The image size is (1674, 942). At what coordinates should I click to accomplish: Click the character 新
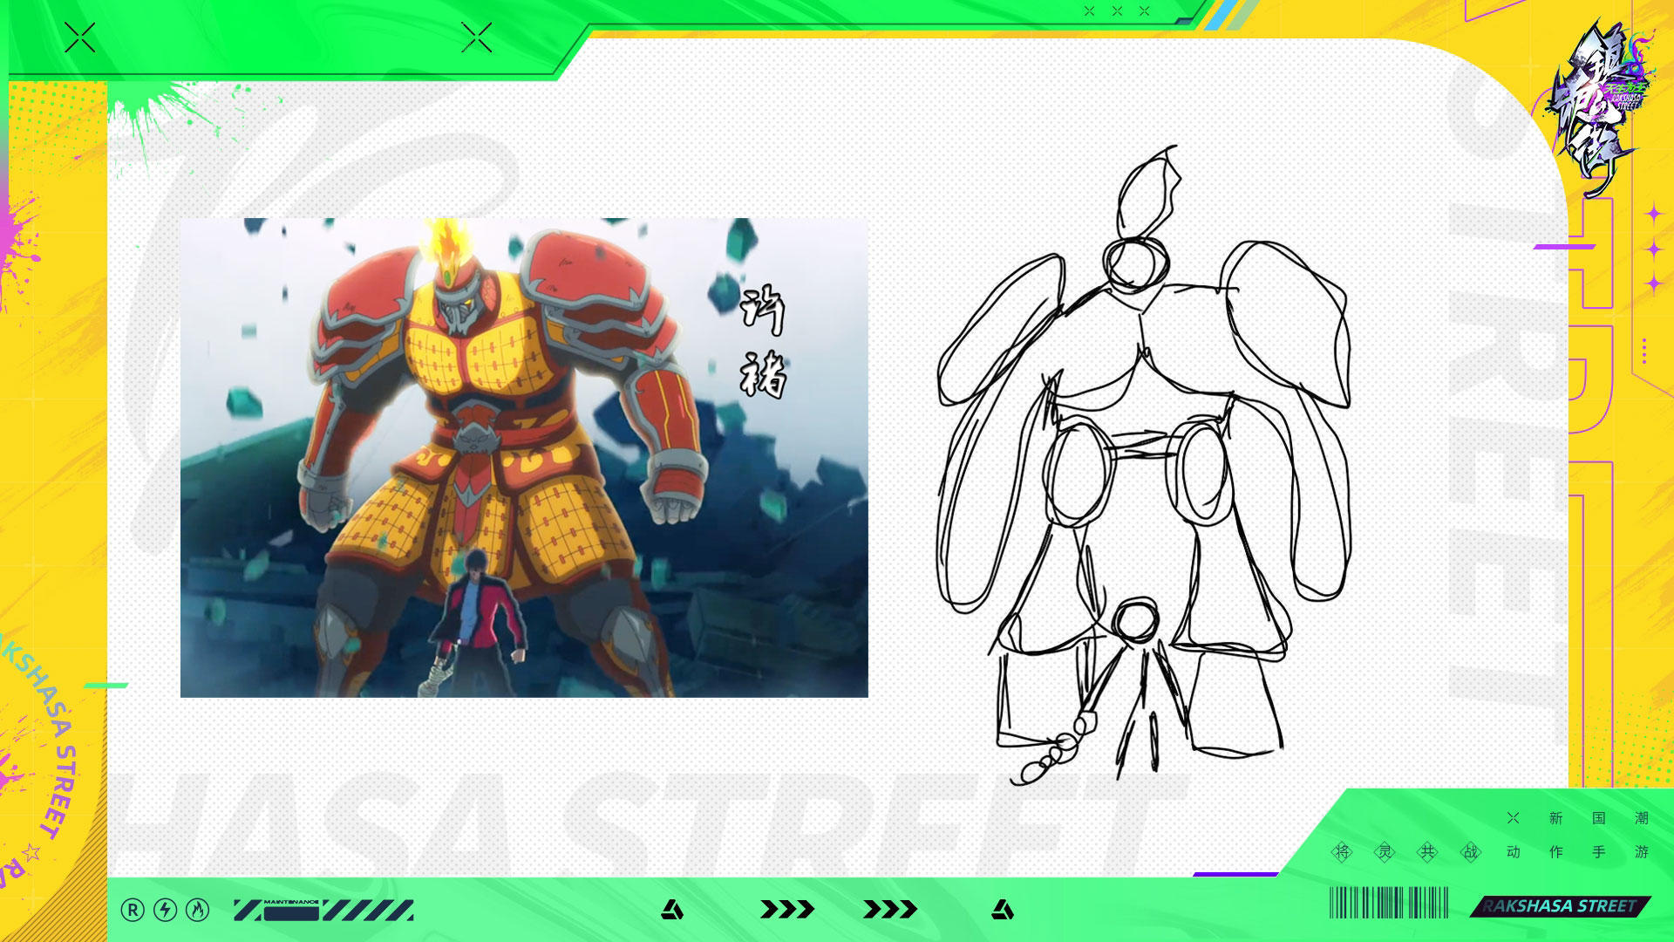pos(1556,818)
